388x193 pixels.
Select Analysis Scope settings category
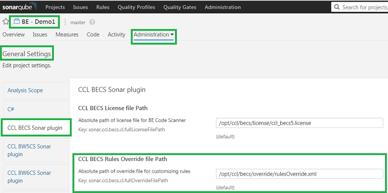pos(36,90)
